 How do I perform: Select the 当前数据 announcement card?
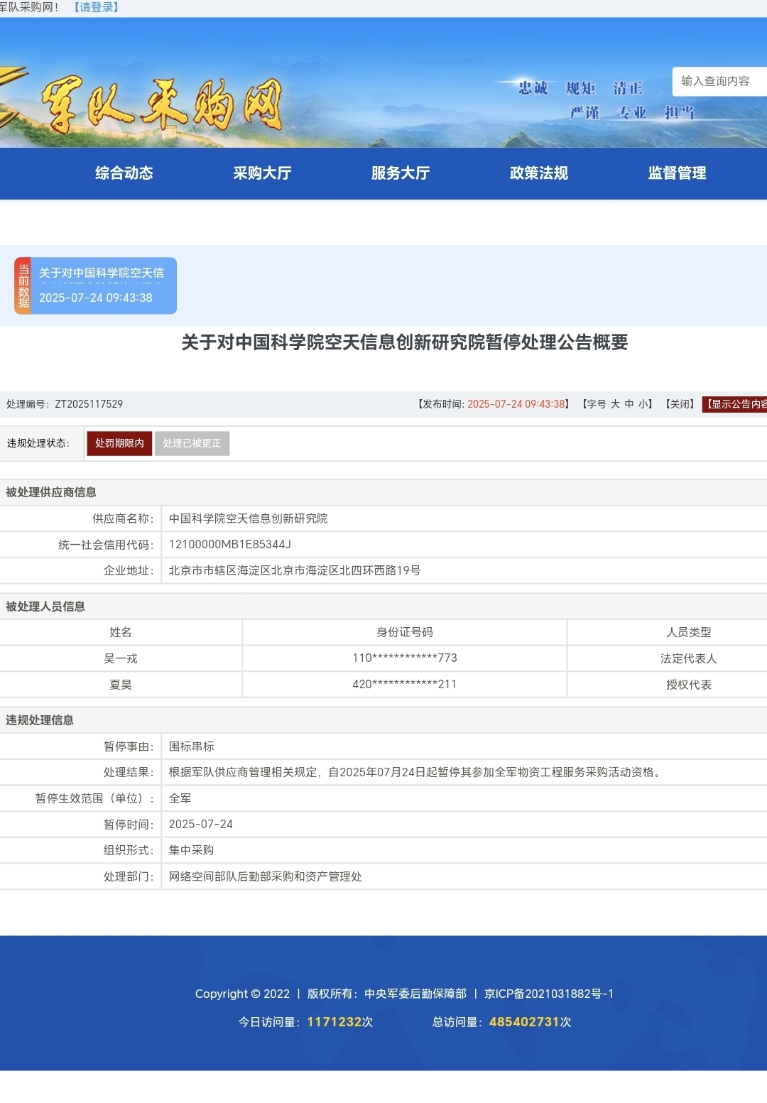[96, 286]
